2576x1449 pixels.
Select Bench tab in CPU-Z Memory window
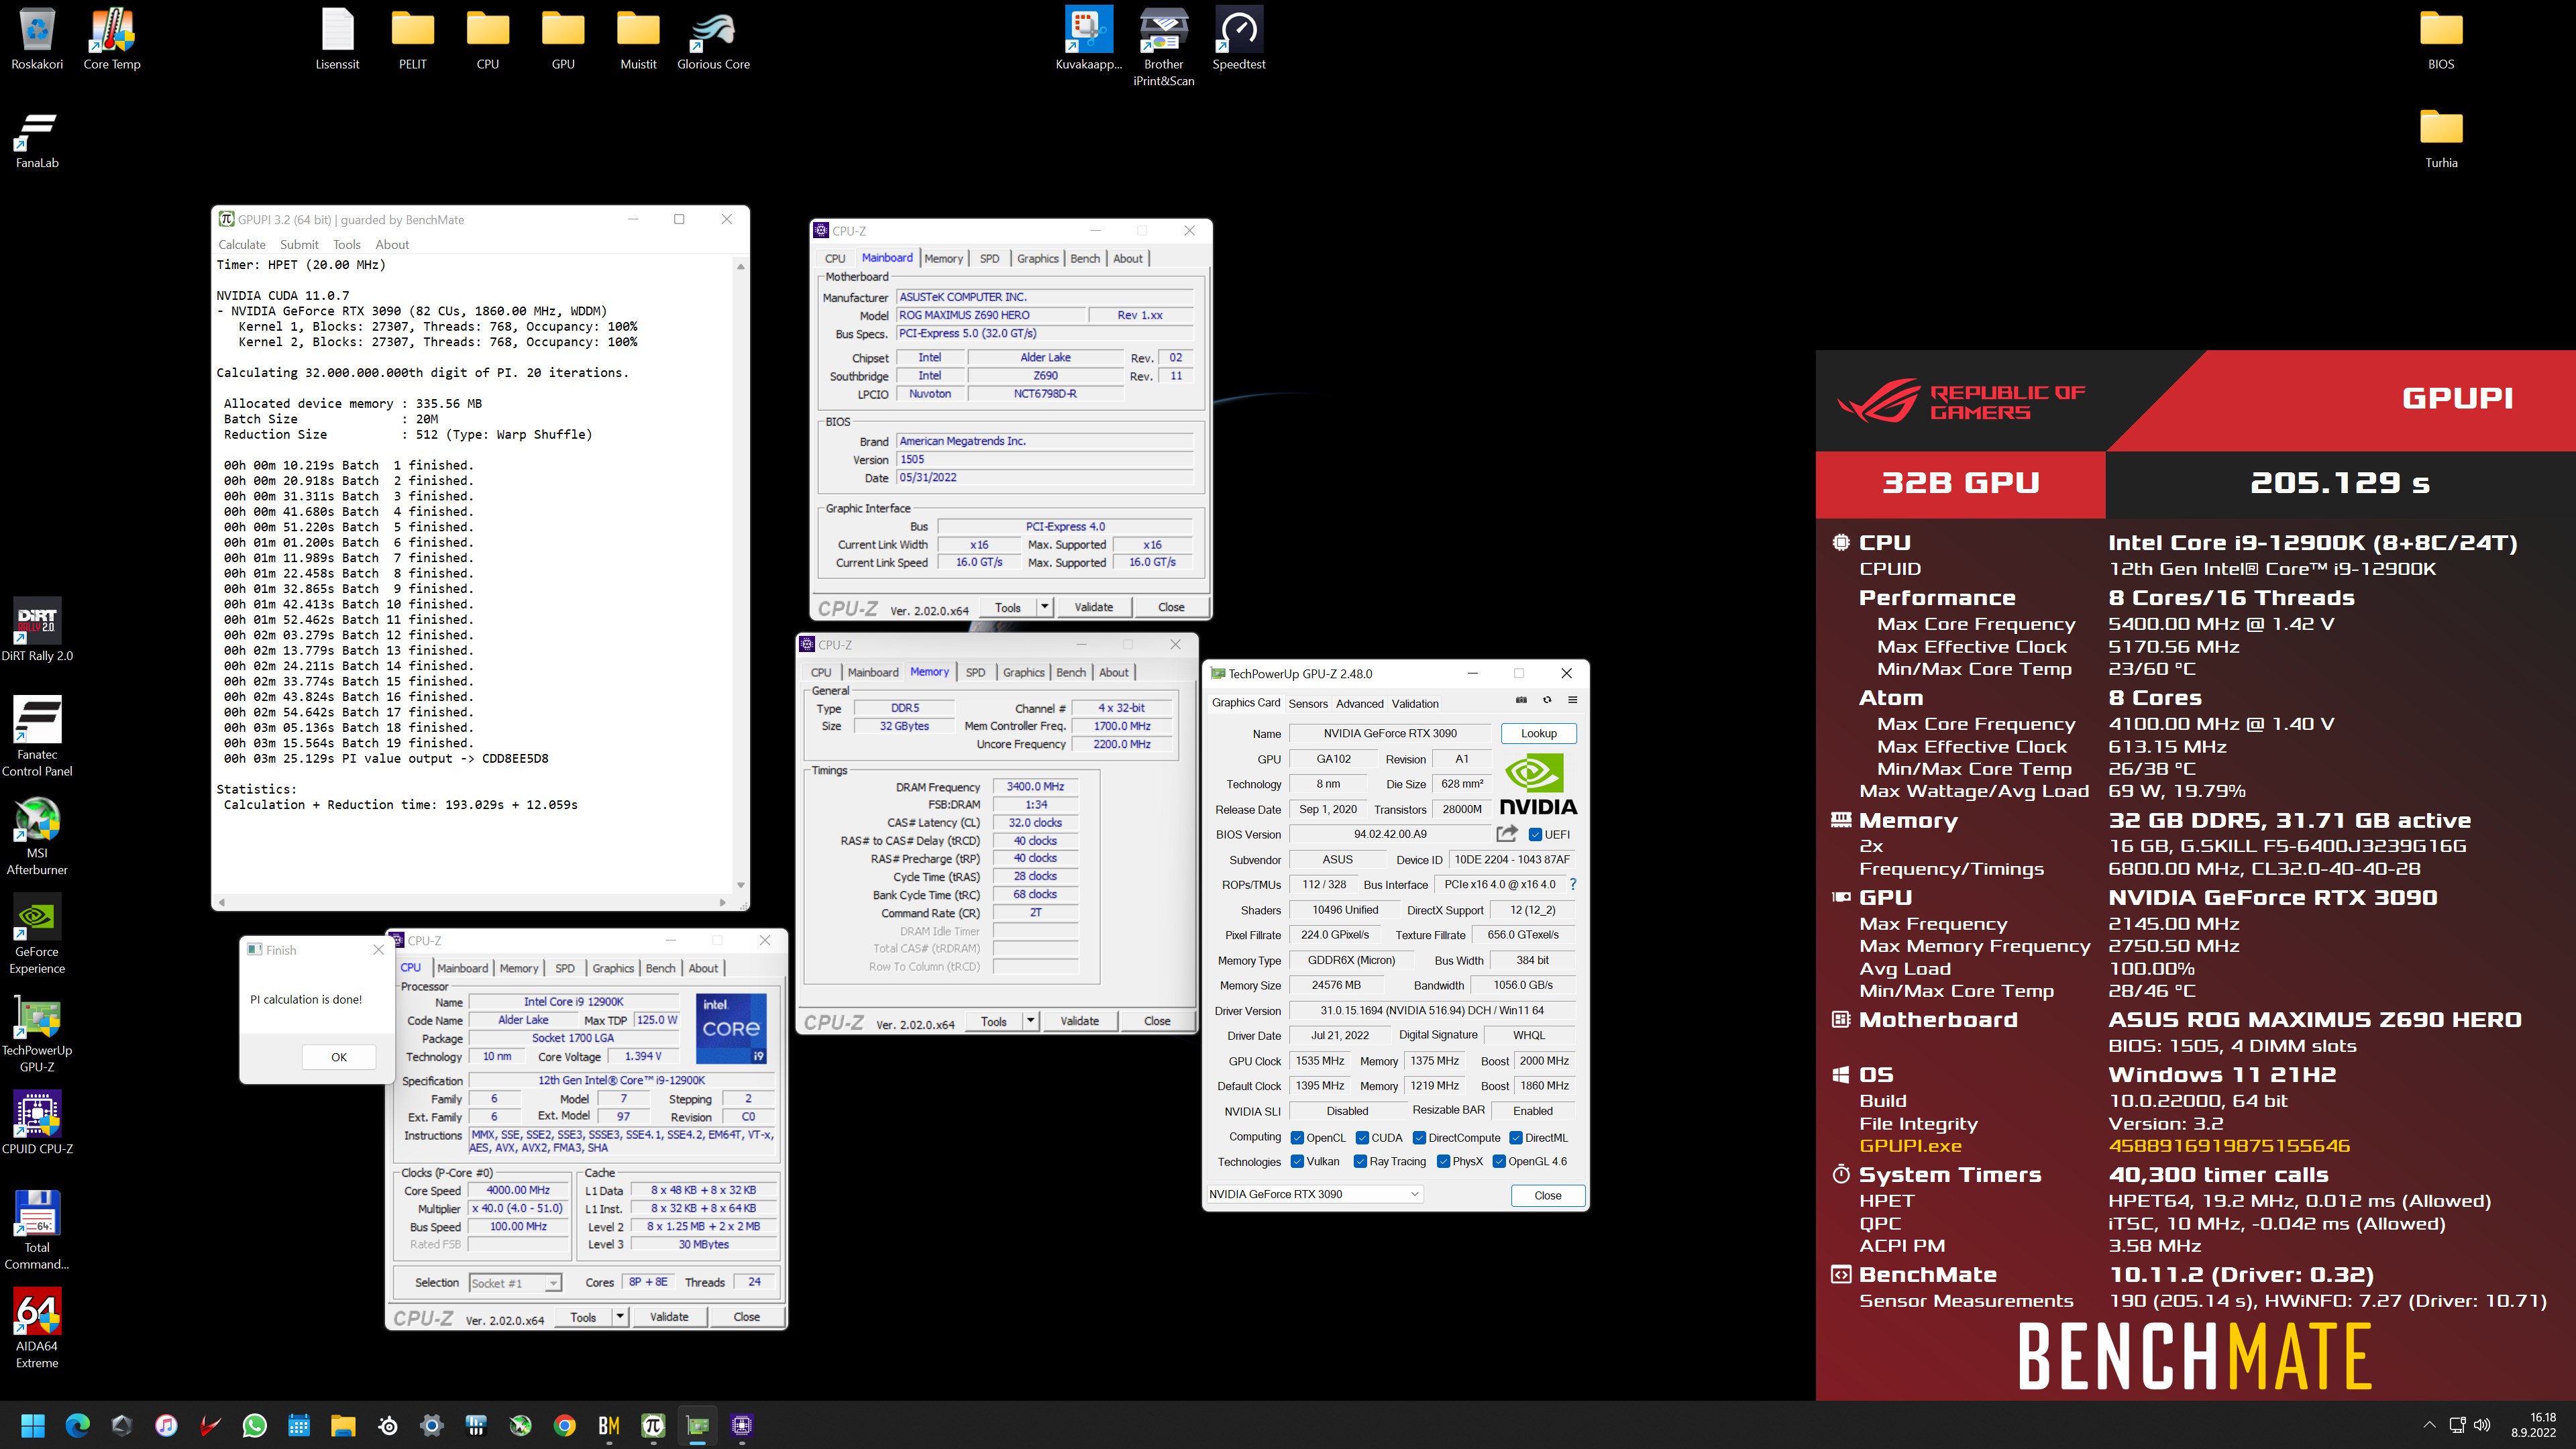click(1071, 672)
